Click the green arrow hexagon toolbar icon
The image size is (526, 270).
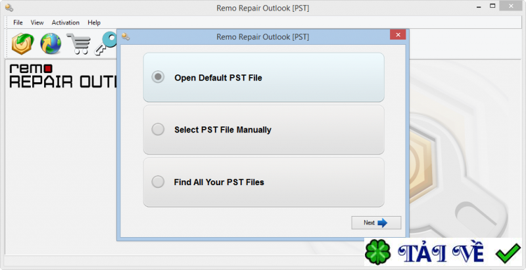click(23, 43)
